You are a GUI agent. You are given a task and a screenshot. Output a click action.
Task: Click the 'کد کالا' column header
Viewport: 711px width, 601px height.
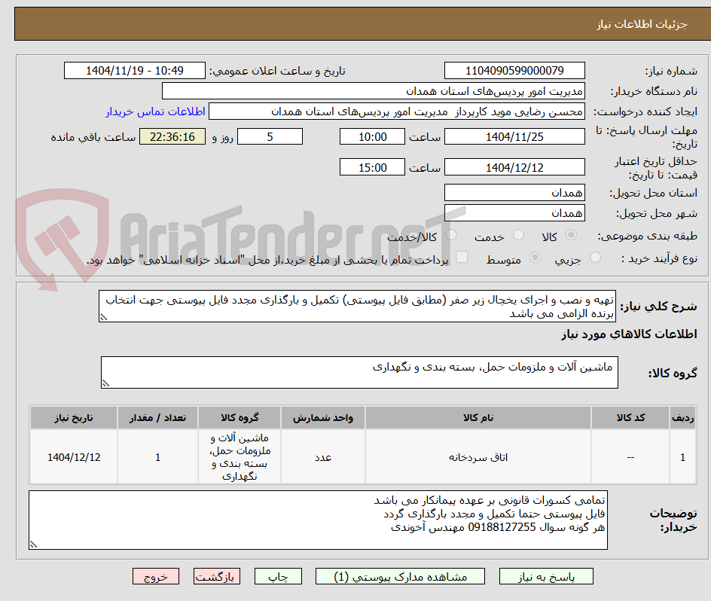click(x=630, y=418)
